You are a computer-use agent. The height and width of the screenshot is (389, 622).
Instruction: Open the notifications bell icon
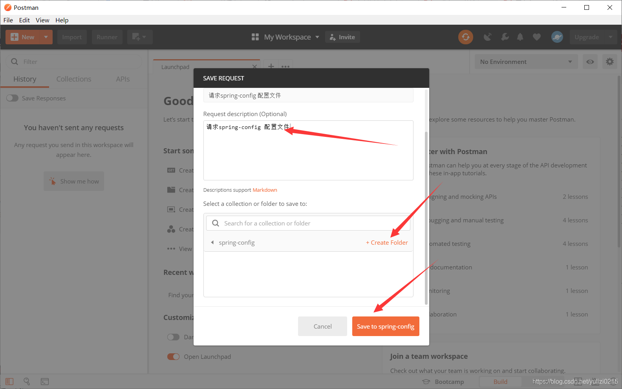coord(520,37)
